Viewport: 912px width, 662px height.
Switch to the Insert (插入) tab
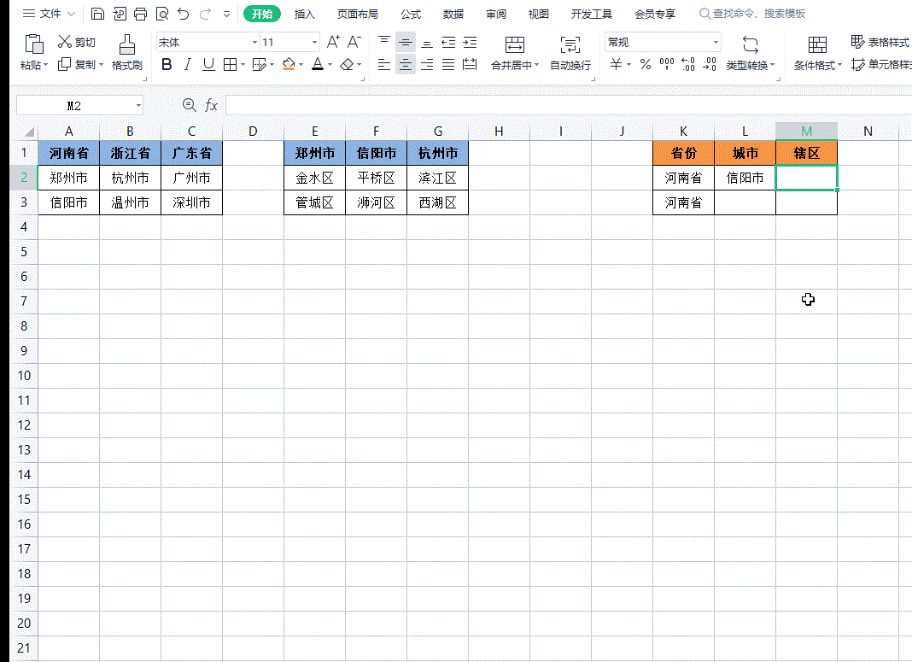coord(304,14)
